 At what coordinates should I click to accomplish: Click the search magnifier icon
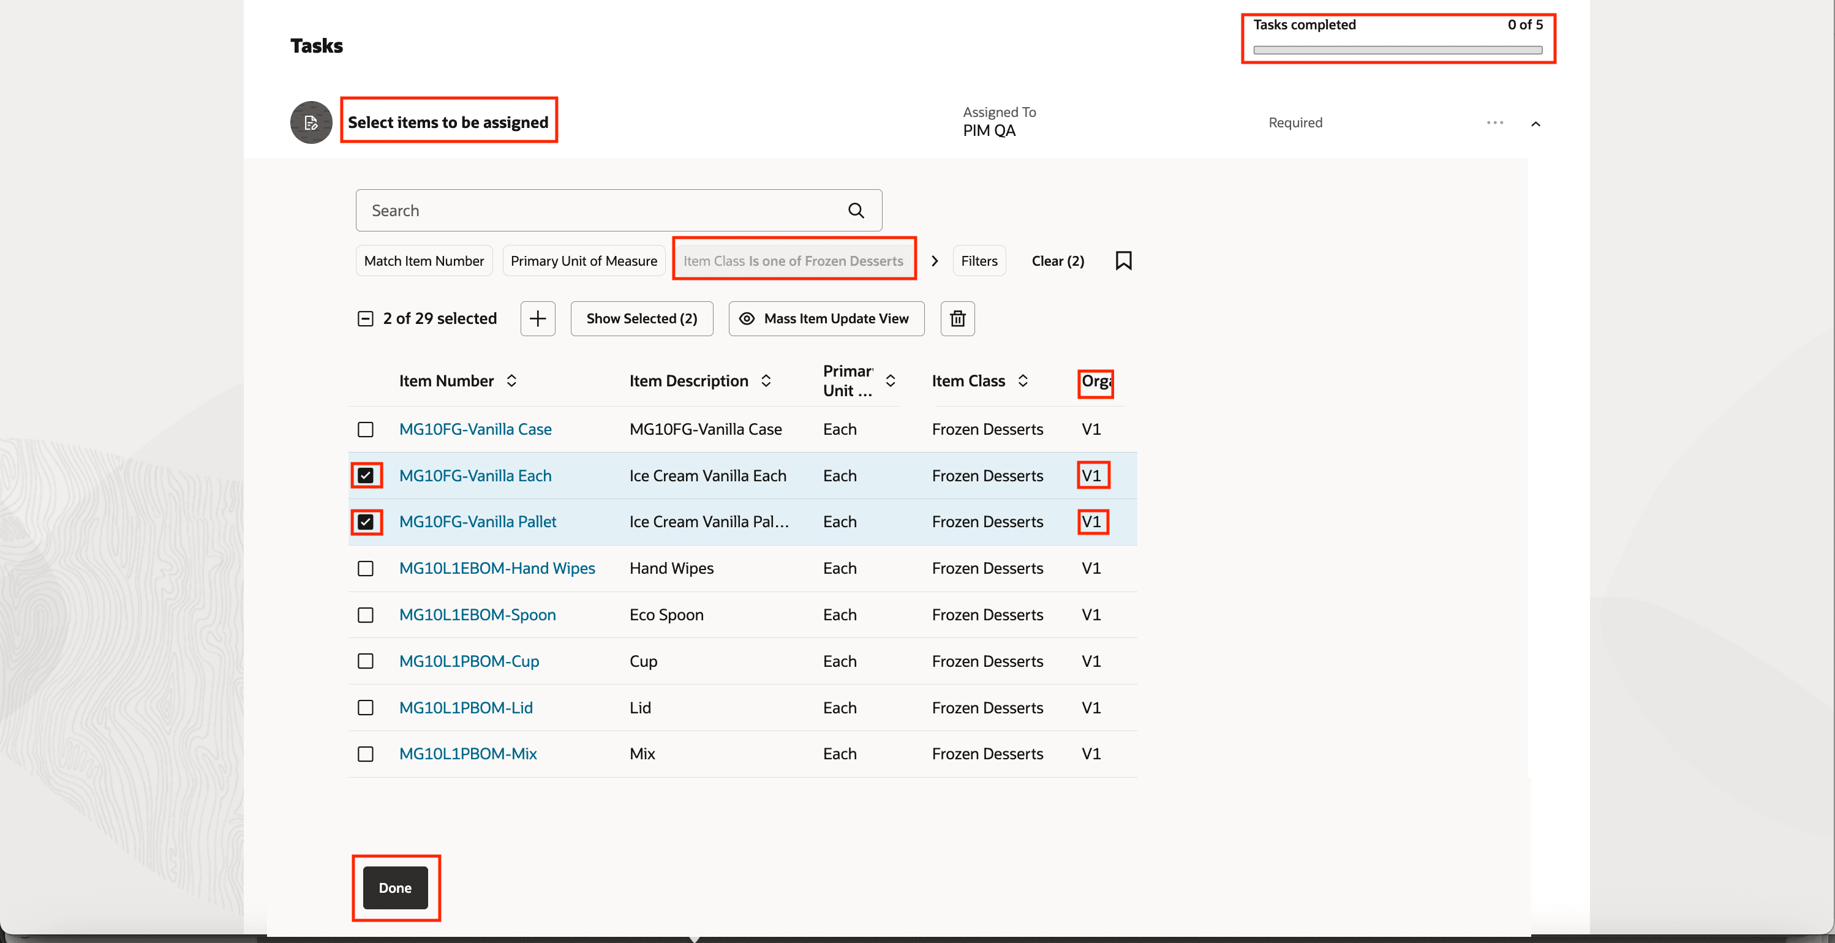856,210
